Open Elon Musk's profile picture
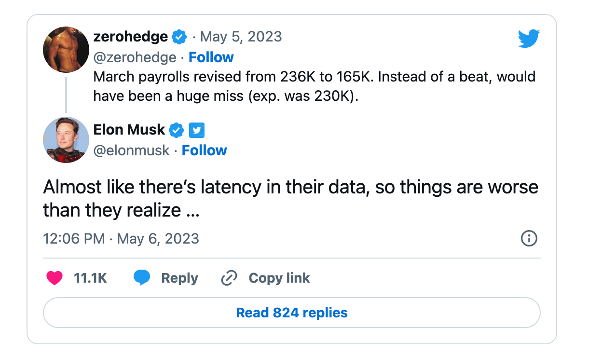 (66, 140)
